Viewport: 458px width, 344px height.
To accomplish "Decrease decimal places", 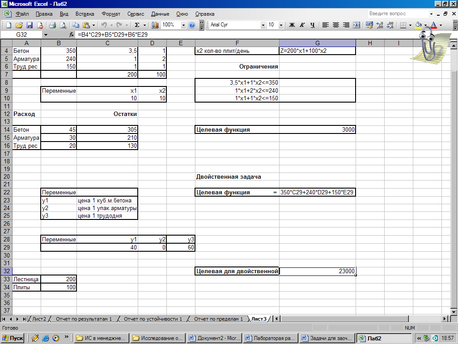I will (x=390, y=25).
